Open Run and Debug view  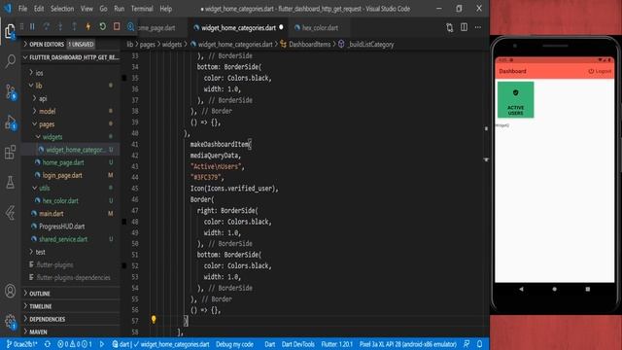(10, 122)
